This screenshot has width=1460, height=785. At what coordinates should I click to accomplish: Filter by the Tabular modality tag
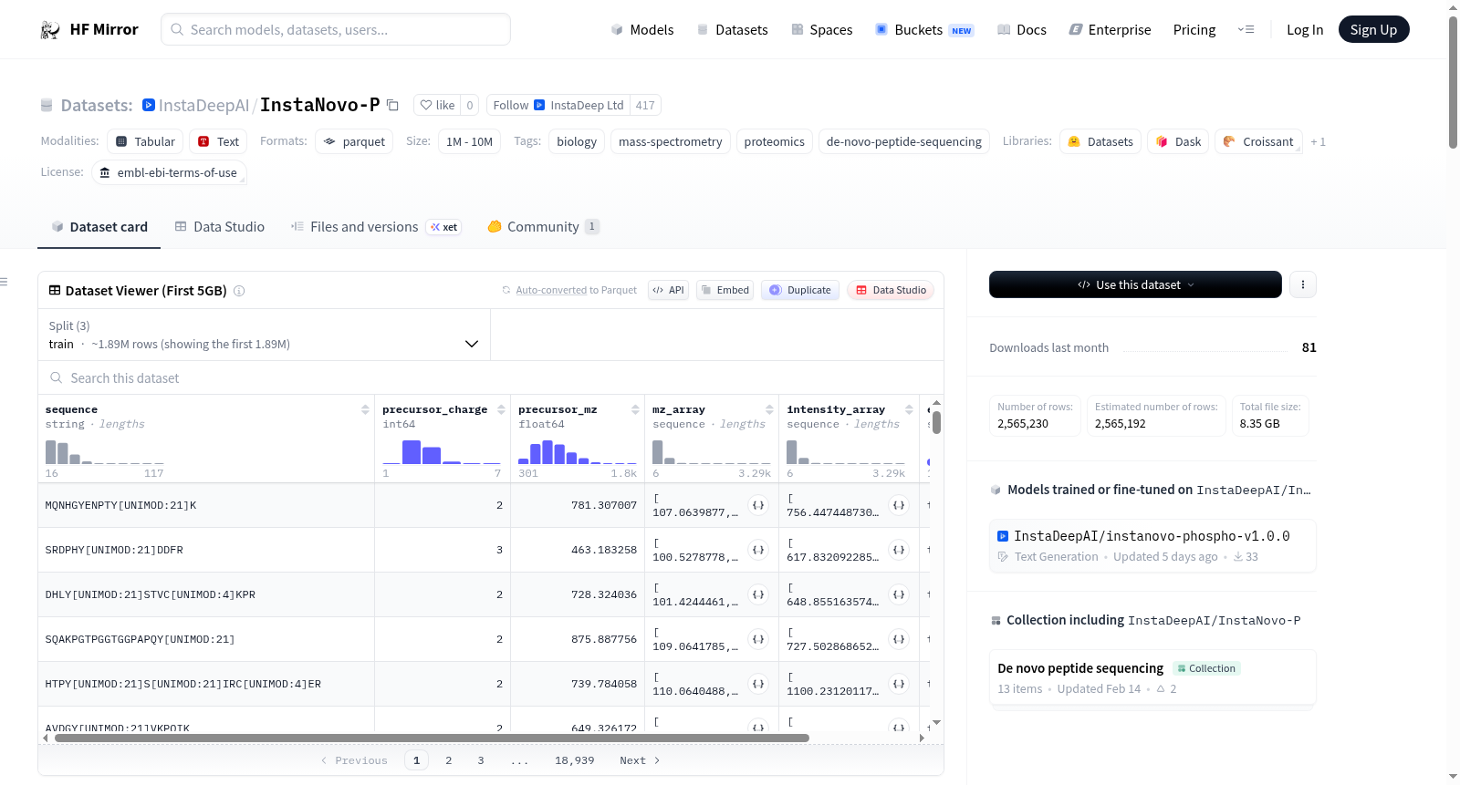coord(145,141)
